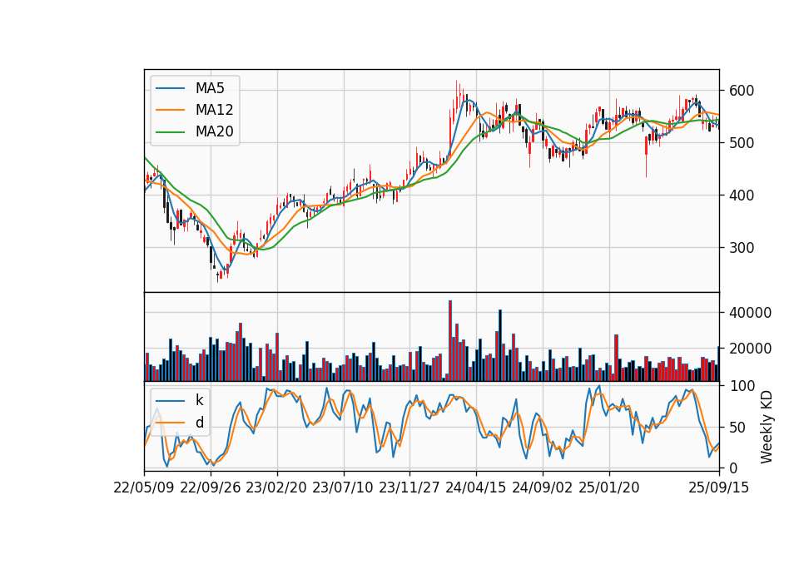Click the x-axis date 24/04/15

coord(476,488)
